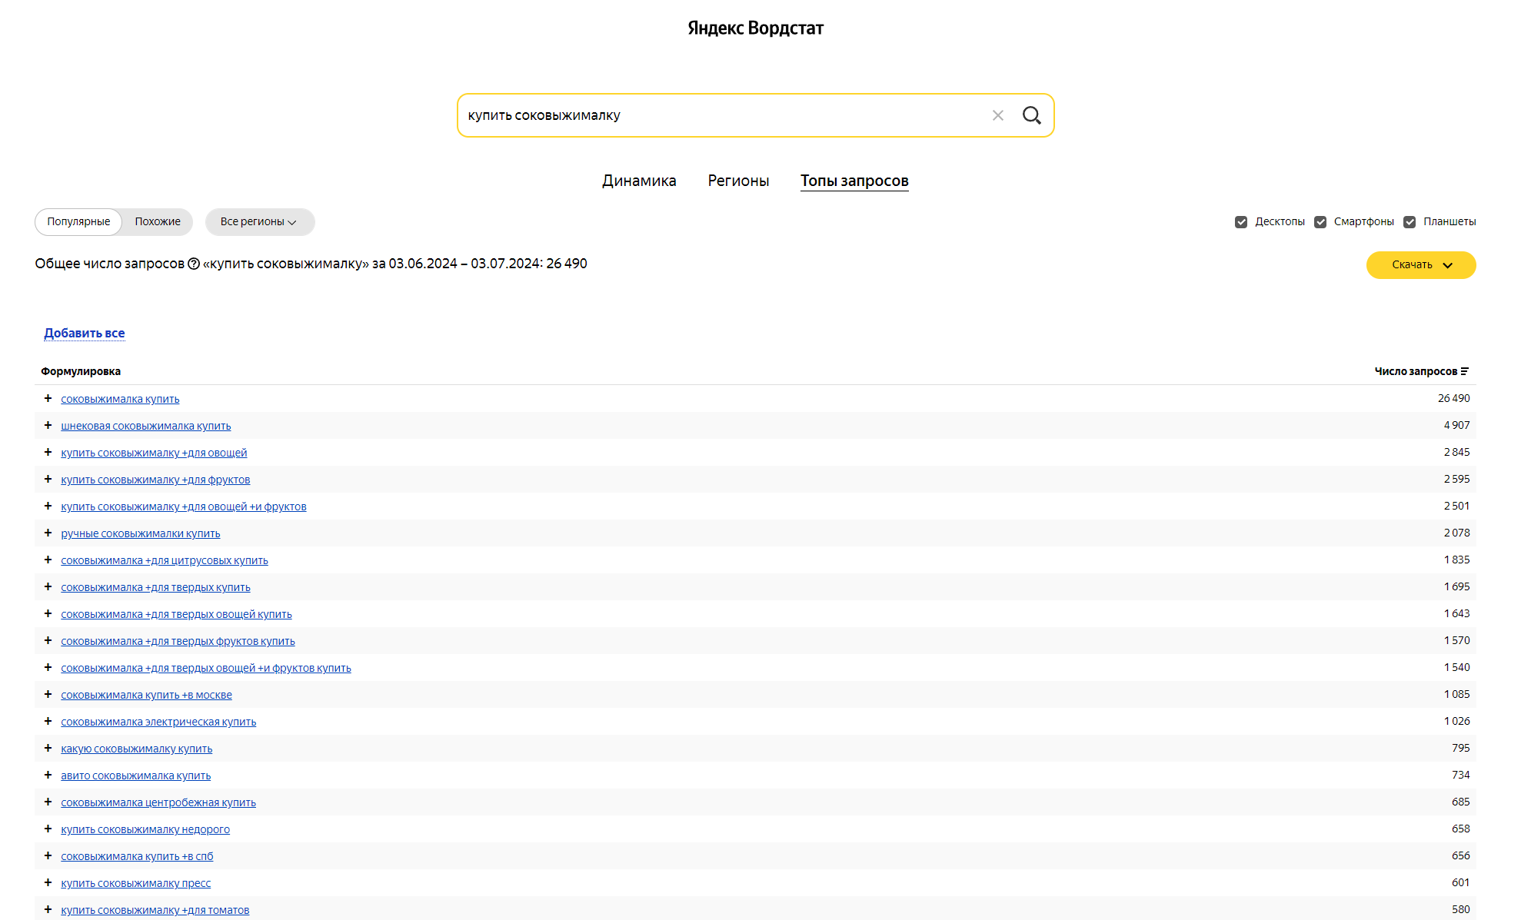
Task: Add 'шнековая соковыжималка купить' with plus icon
Action: coord(48,425)
